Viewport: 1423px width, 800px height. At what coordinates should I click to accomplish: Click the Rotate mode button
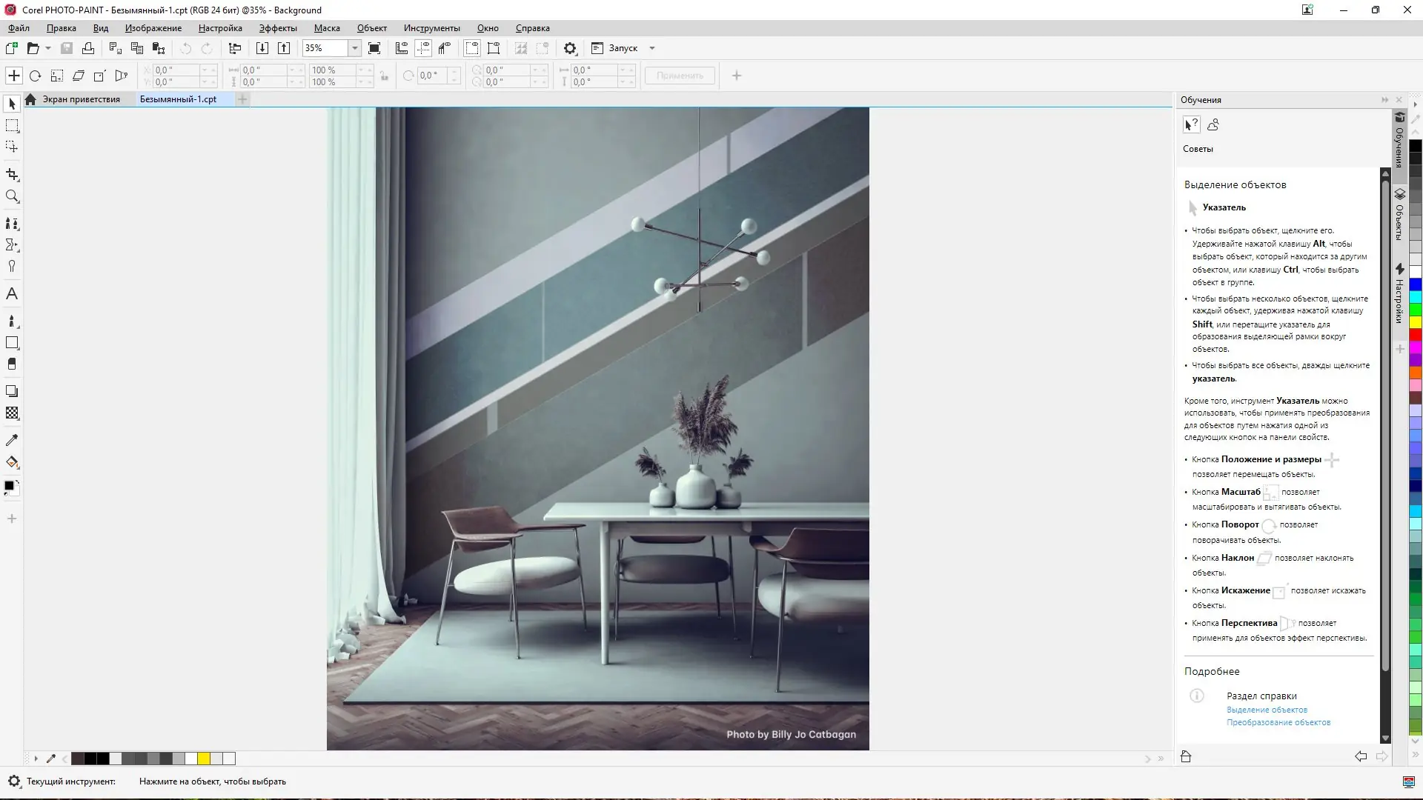point(35,76)
